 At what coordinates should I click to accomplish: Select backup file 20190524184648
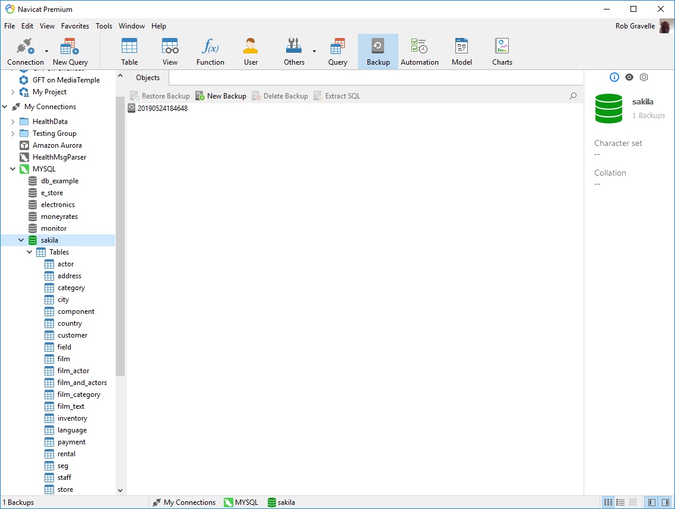(158, 109)
